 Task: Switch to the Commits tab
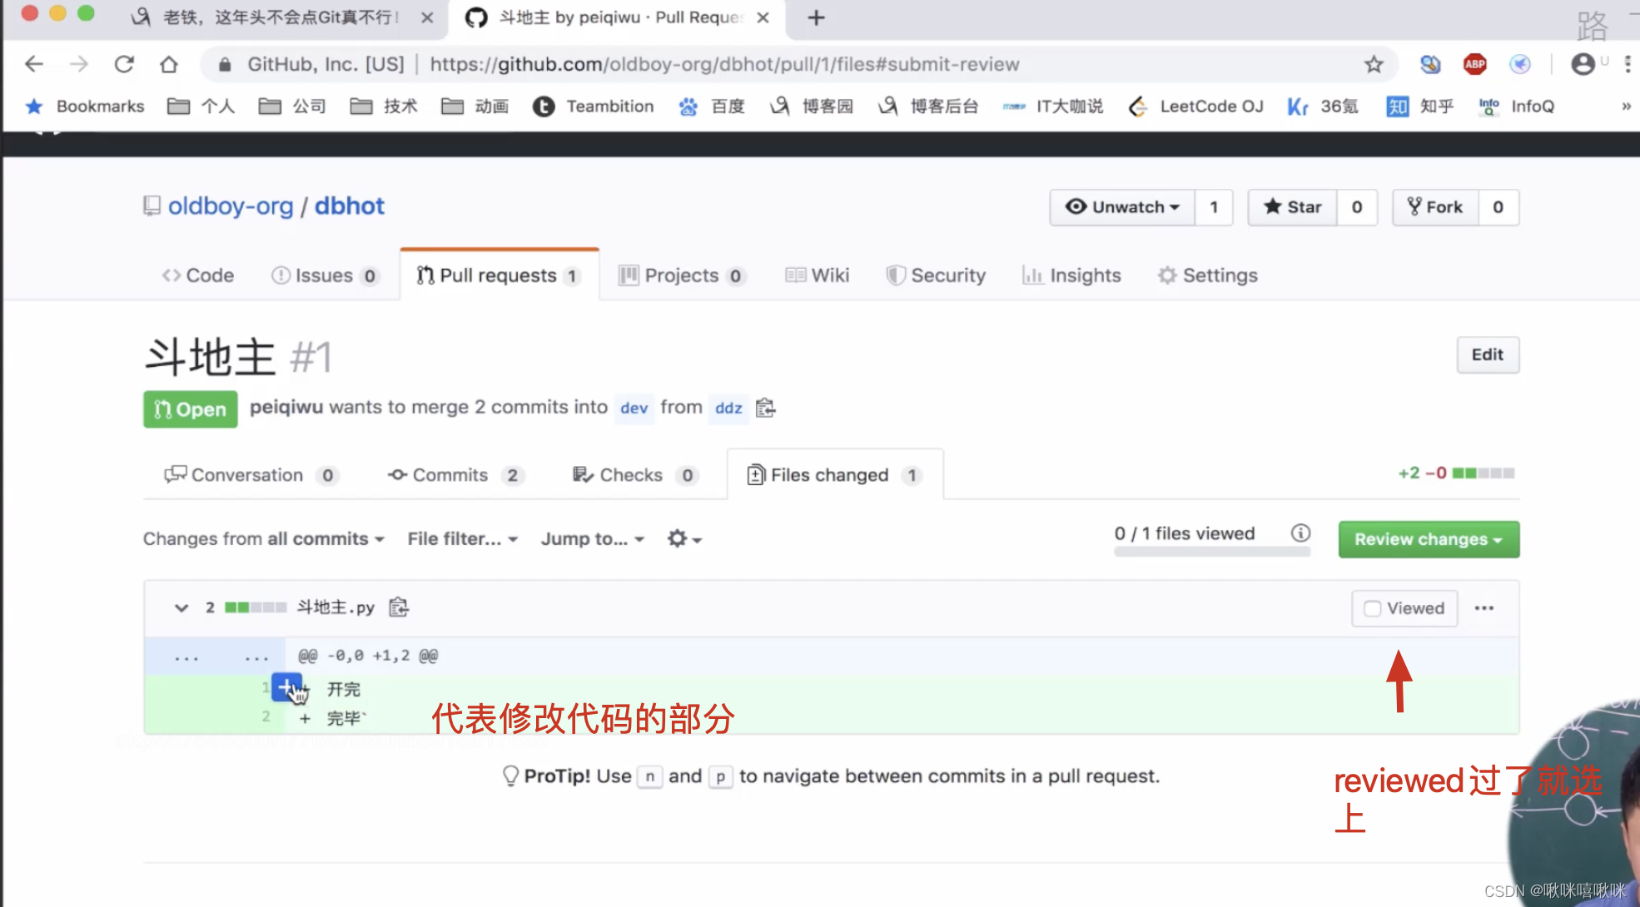(455, 475)
